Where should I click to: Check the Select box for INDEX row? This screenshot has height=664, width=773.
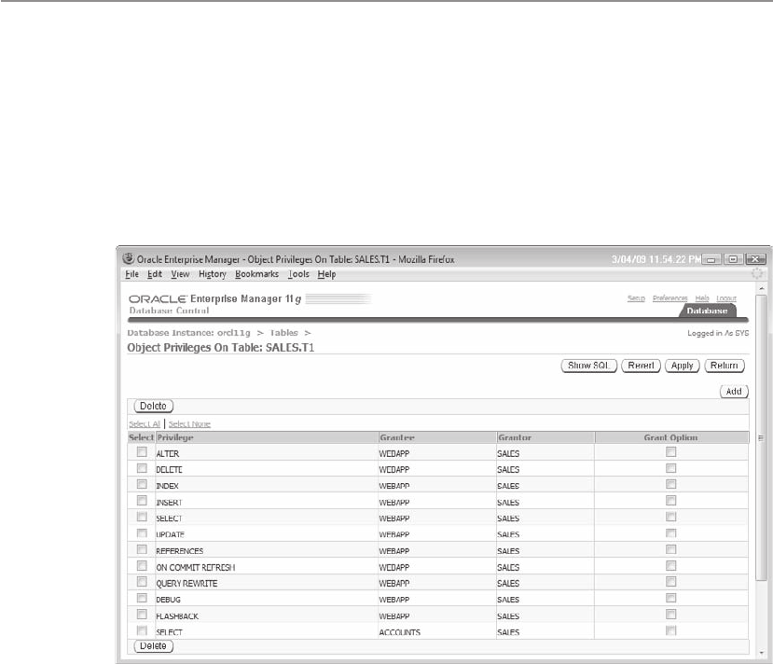pyautogui.click(x=142, y=484)
